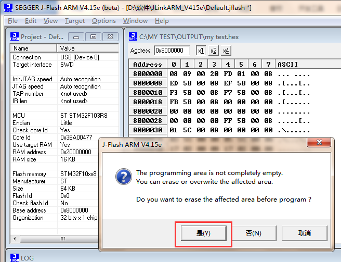Image resolution: width=341 pixels, height=262 pixels.
Task: Click the question mark icon in dialog
Action: click(x=124, y=177)
